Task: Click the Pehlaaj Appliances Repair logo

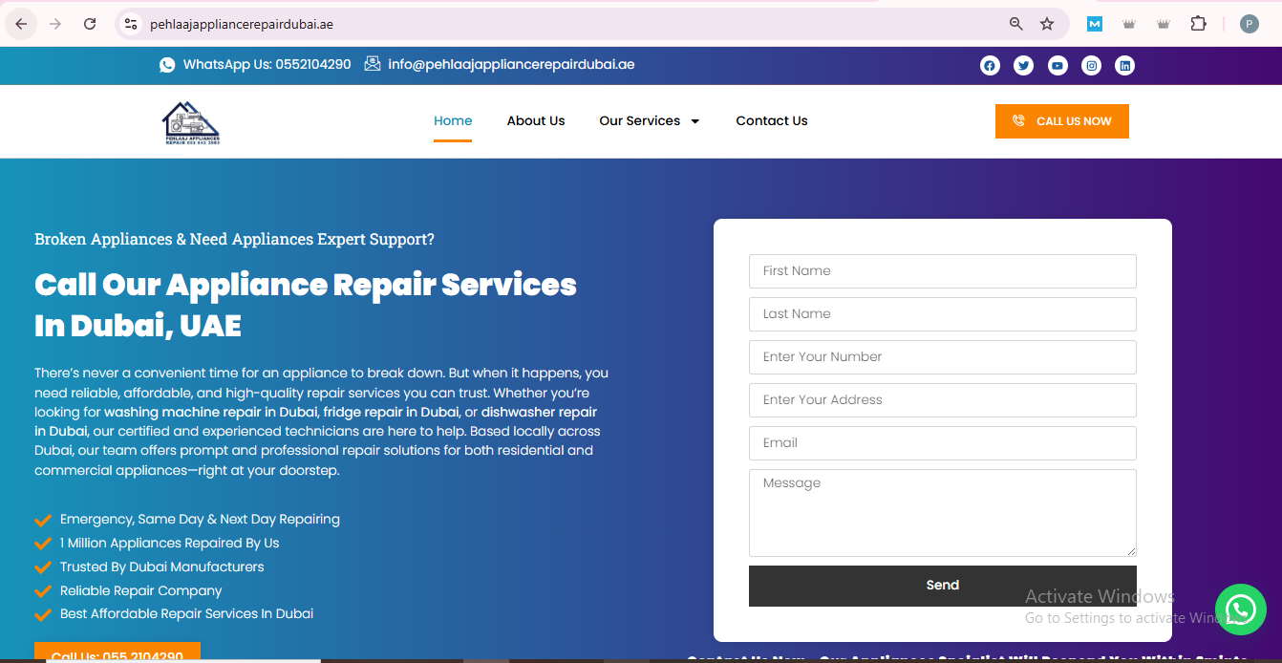Action: click(190, 122)
